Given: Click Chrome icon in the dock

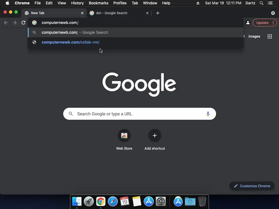Looking at the screenshot, I should pyautogui.click(x=101, y=201).
